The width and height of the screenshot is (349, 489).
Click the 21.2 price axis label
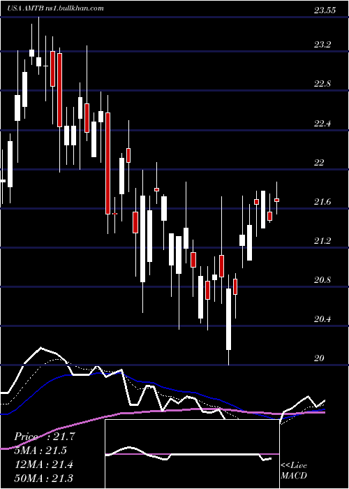click(322, 241)
